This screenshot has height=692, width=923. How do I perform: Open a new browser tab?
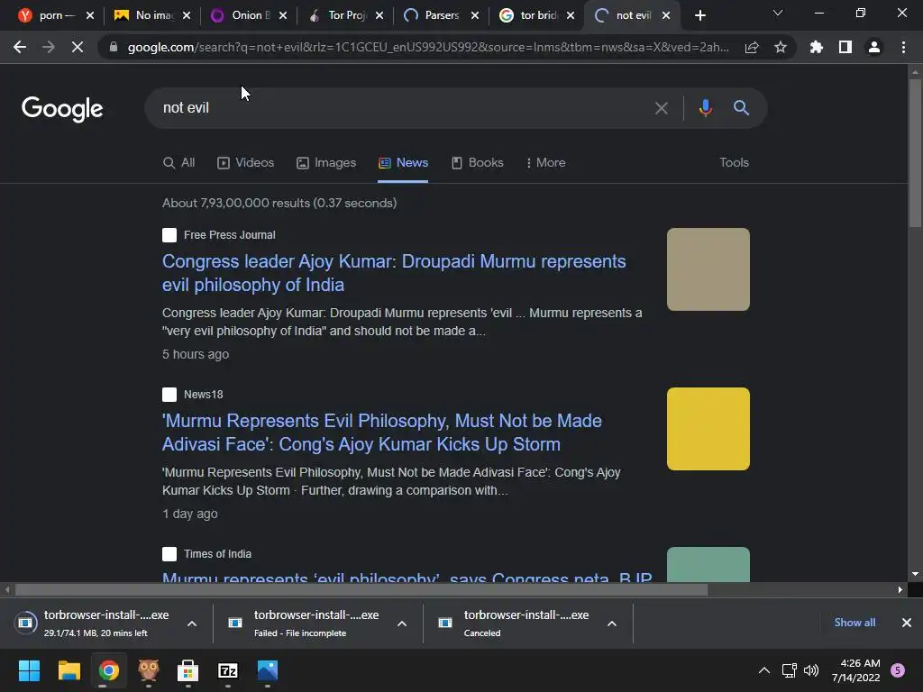pos(699,15)
